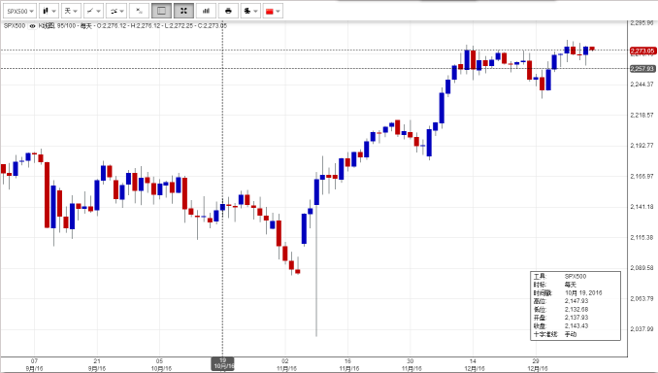Click the 2,147.93 high value in info box
The height and width of the screenshot is (373, 658).
pyautogui.click(x=576, y=301)
